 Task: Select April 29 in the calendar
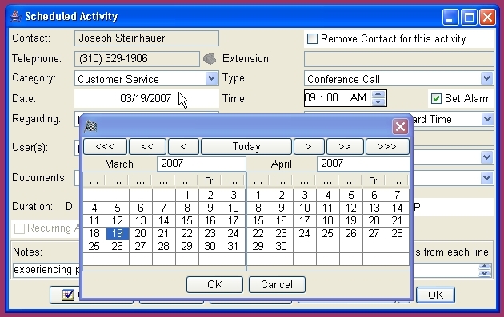coord(258,246)
